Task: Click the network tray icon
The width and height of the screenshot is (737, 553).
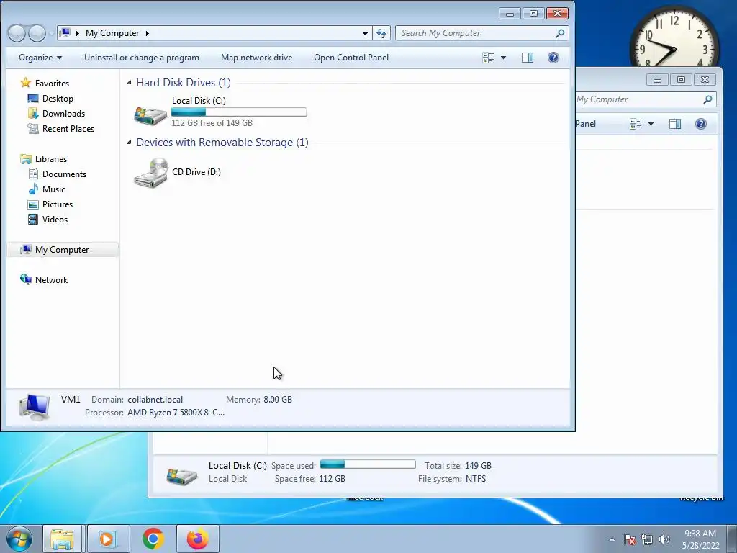Action: [647, 539]
